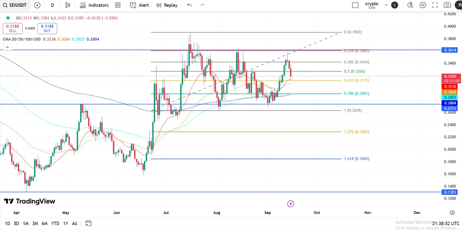This screenshot has width=462, height=230.
Task: Click the green market status dot
Action: [8, 18]
